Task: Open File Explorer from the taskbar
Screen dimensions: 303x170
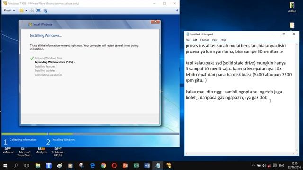Action: [38, 166]
